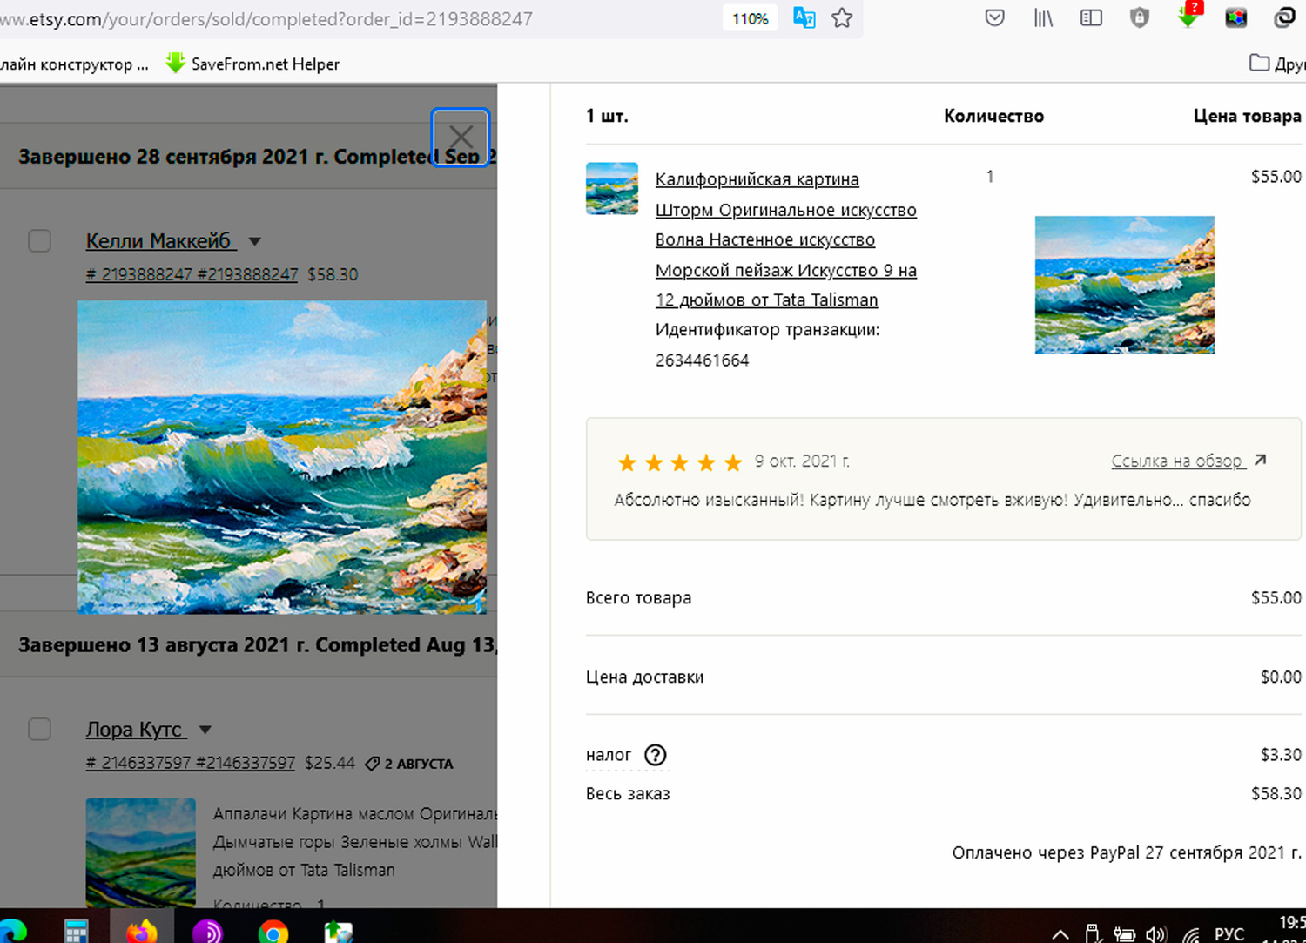This screenshot has width=1306, height=943.
Task: Click the review date 9 окт. 2021 г.
Action: [802, 461]
